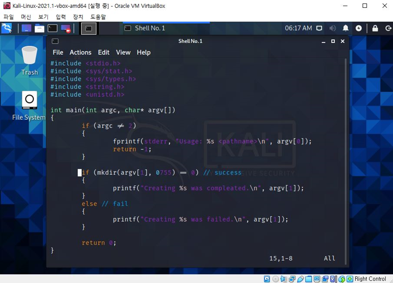The height and width of the screenshot is (283, 393).
Task: Open the terminal's View menu
Action: point(123,52)
